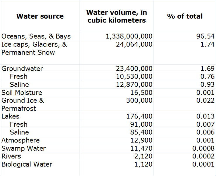Click the Ground Ice & Permafrost cell
The width and height of the screenshot is (216, 176).
tap(40, 104)
